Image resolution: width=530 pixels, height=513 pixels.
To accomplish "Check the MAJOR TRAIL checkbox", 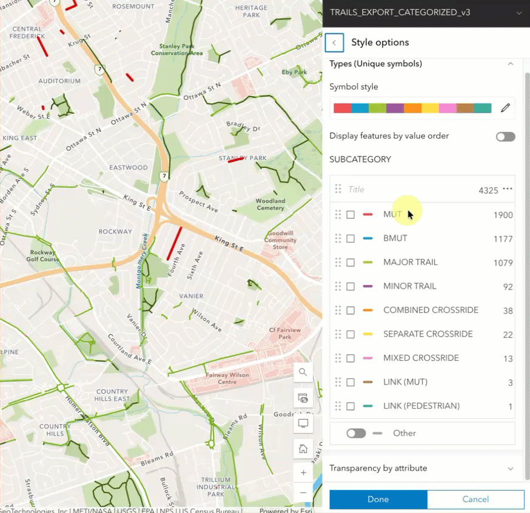I will 350,262.
